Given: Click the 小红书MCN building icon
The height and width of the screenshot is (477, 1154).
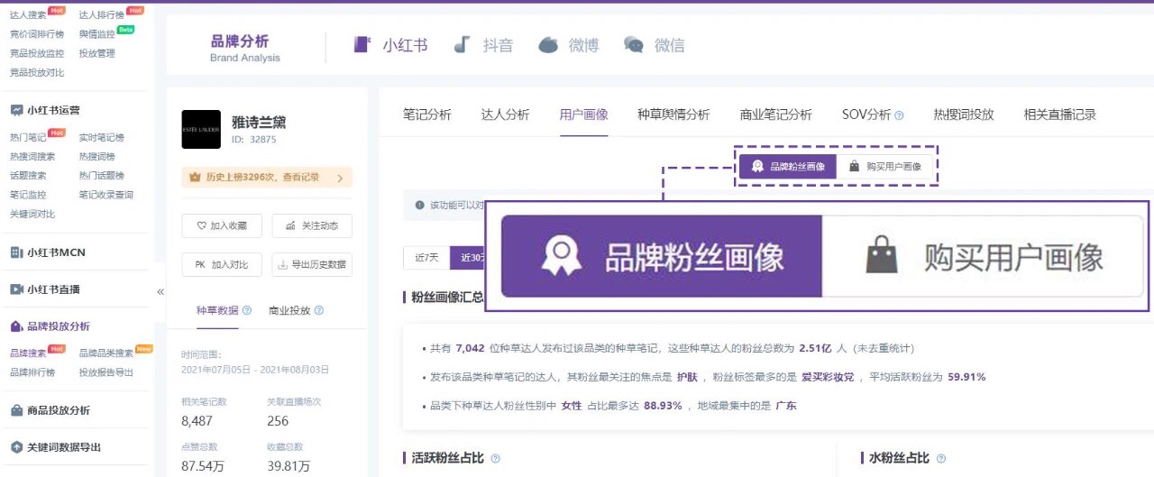Looking at the screenshot, I should pyautogui.click(x=16, y=252).
